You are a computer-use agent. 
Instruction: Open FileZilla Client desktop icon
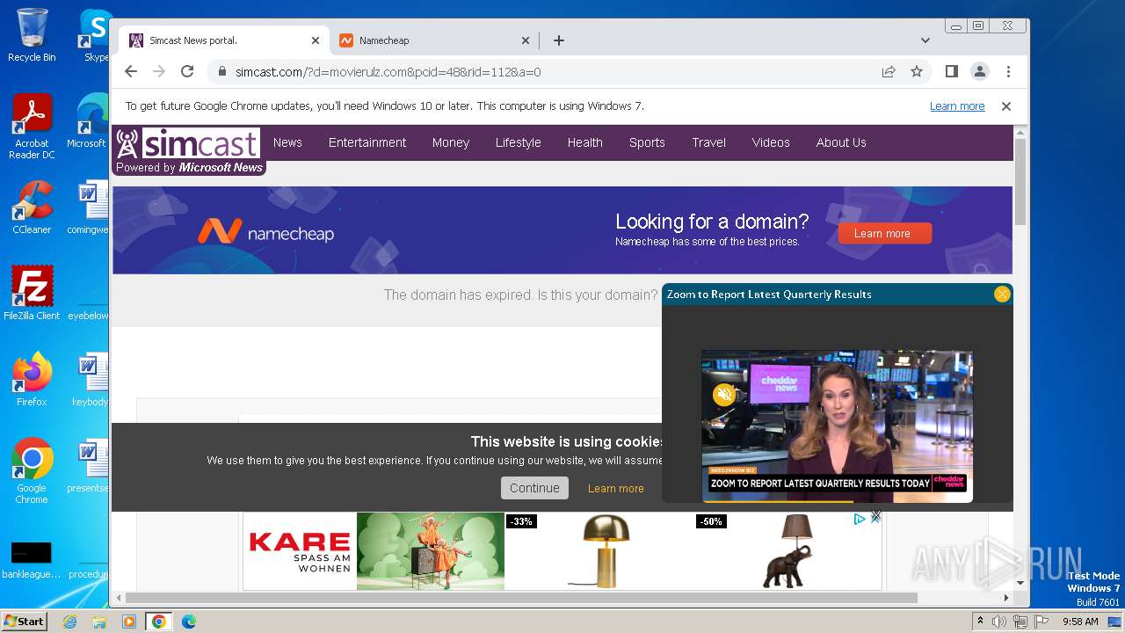(x=32, y=293)
